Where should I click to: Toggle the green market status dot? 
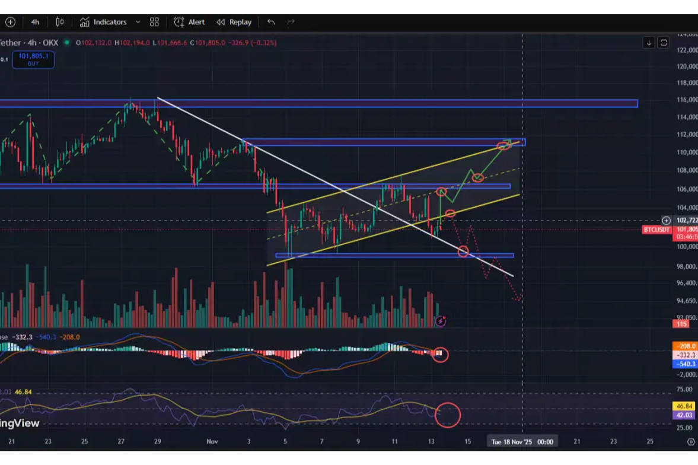(x=67, y=43)
